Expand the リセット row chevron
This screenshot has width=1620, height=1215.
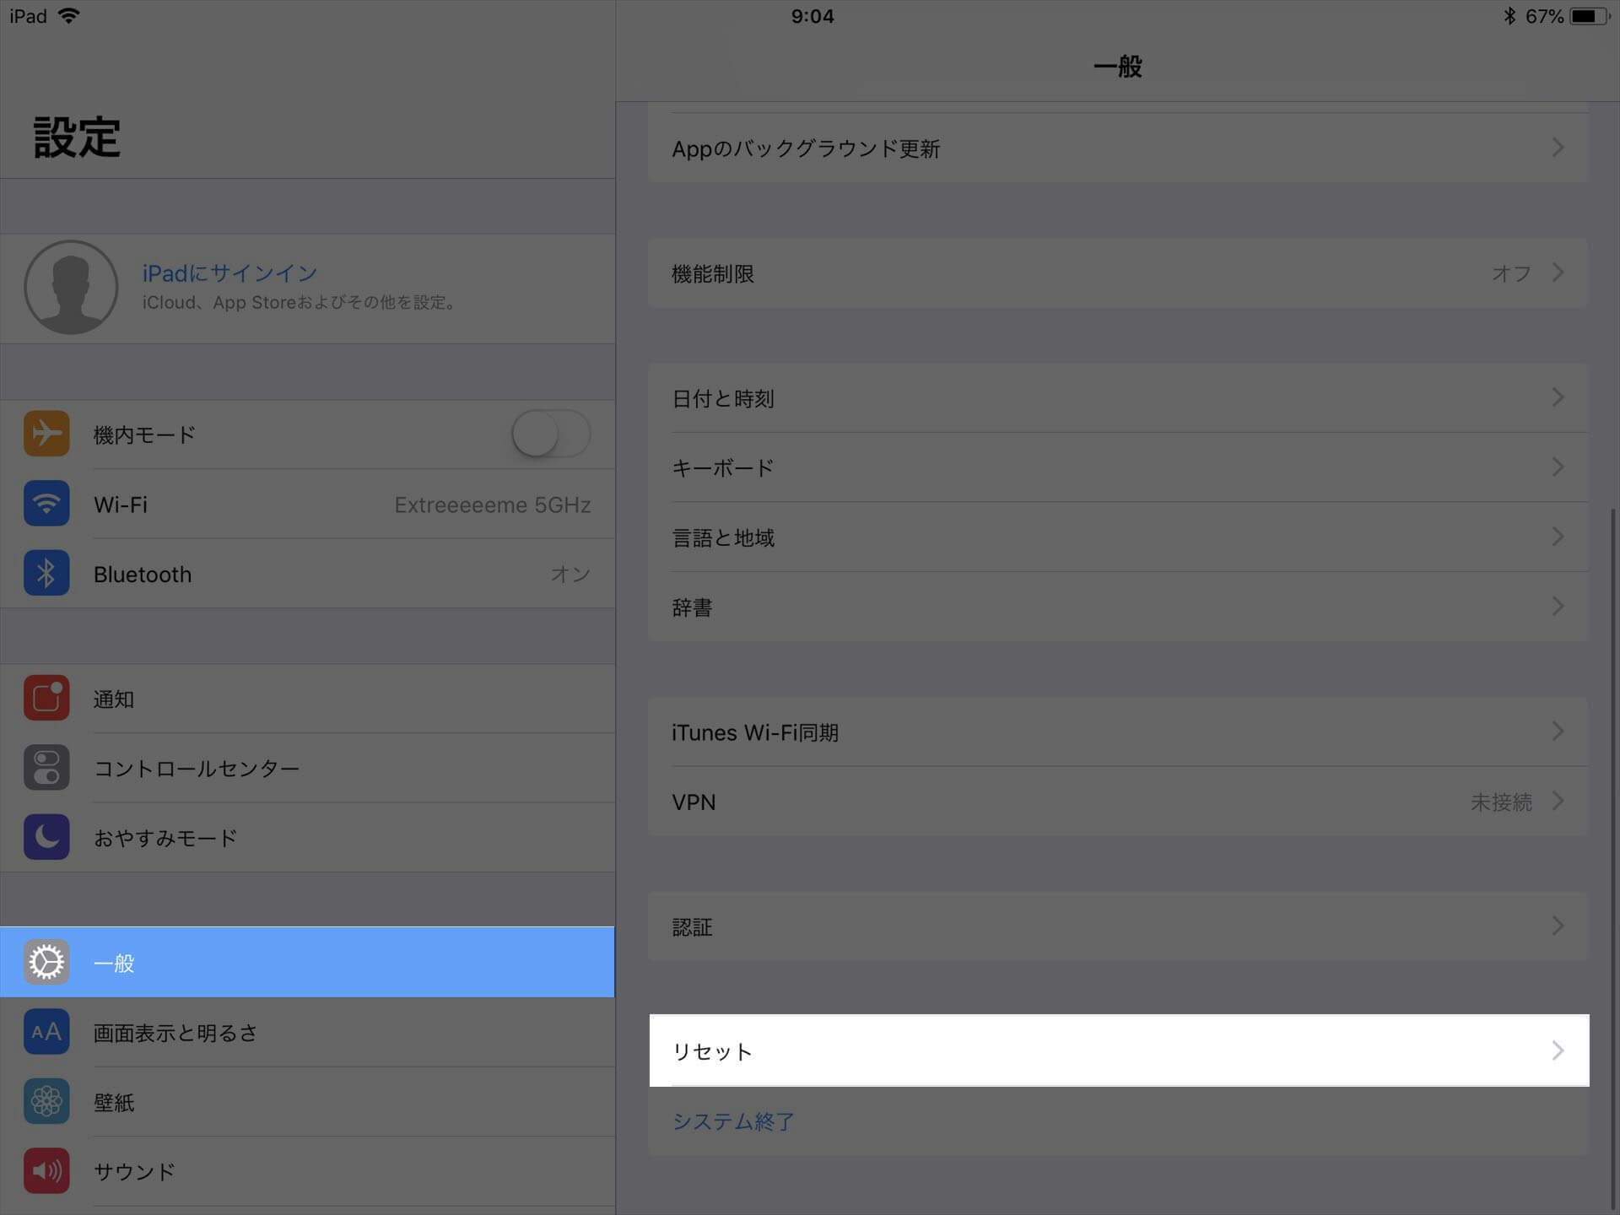[x=1558, y=1050]
